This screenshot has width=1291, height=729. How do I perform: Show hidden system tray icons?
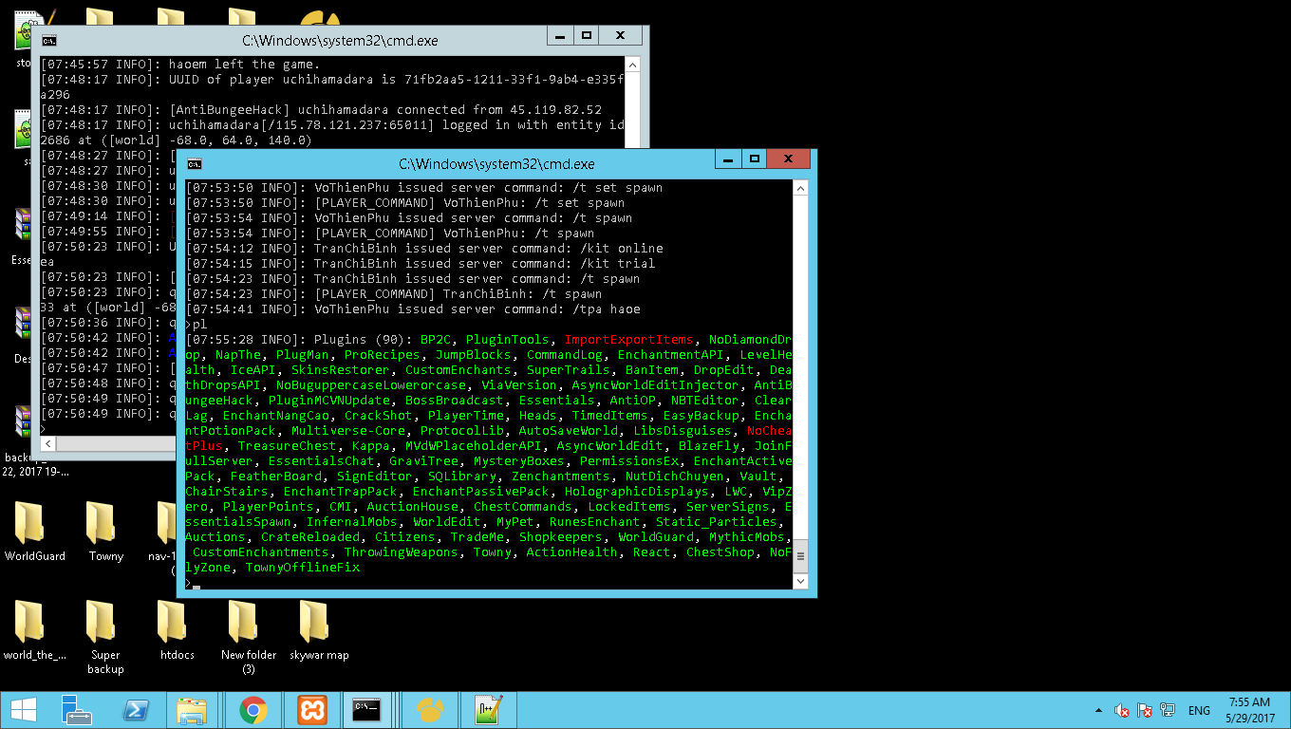click(x=1099, y=710)
